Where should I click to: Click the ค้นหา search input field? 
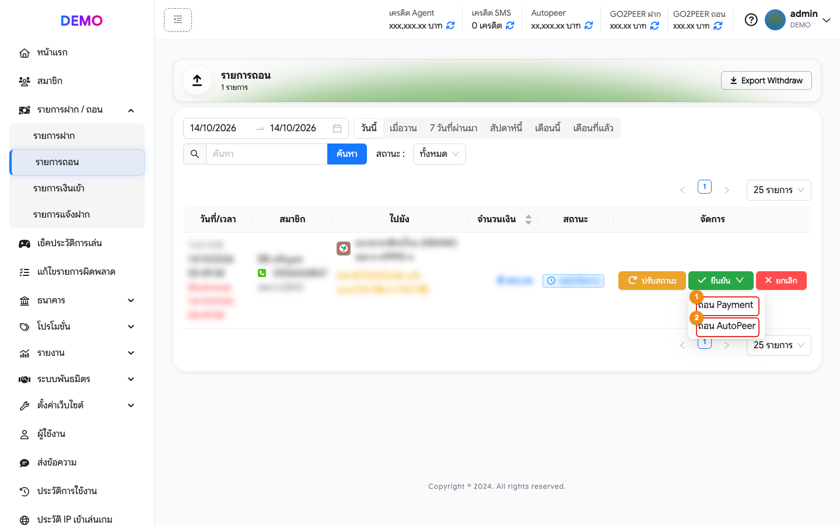pyautogui.click(x=267, y=154)
